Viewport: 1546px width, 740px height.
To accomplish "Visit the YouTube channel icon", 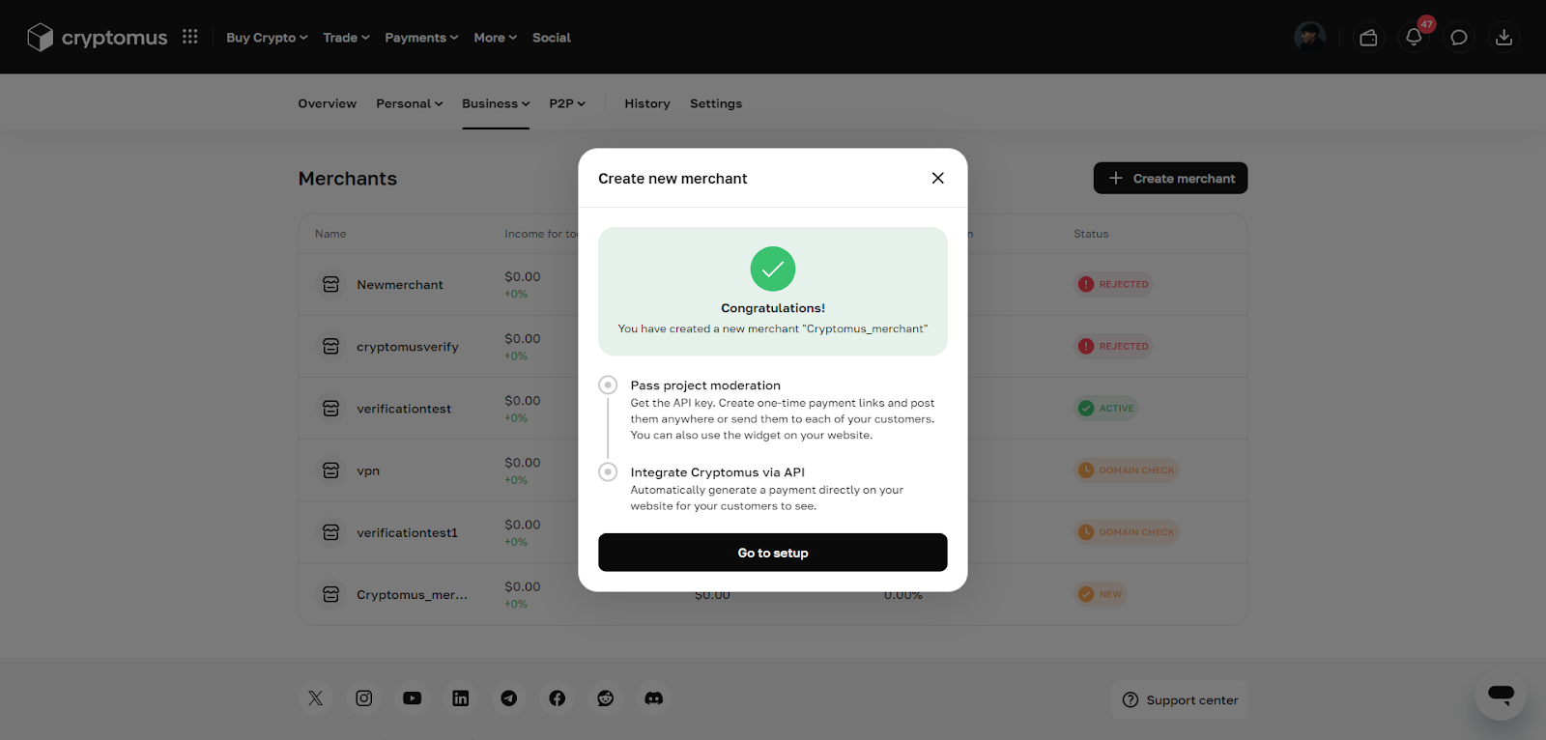I will [x=413, y=698].
